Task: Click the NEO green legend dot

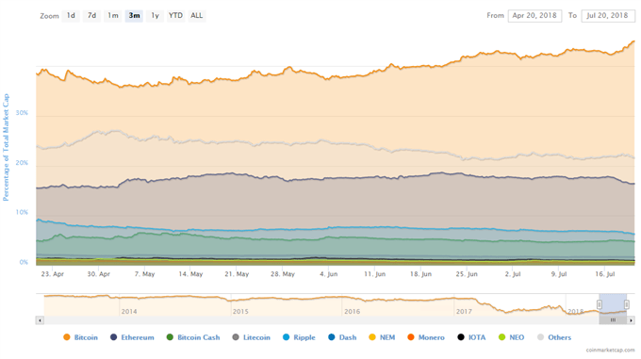Action: pos(502,337)
